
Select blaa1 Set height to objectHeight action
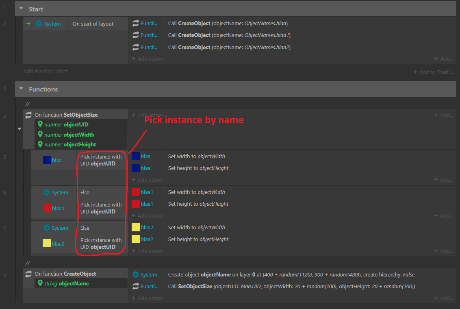198,204
